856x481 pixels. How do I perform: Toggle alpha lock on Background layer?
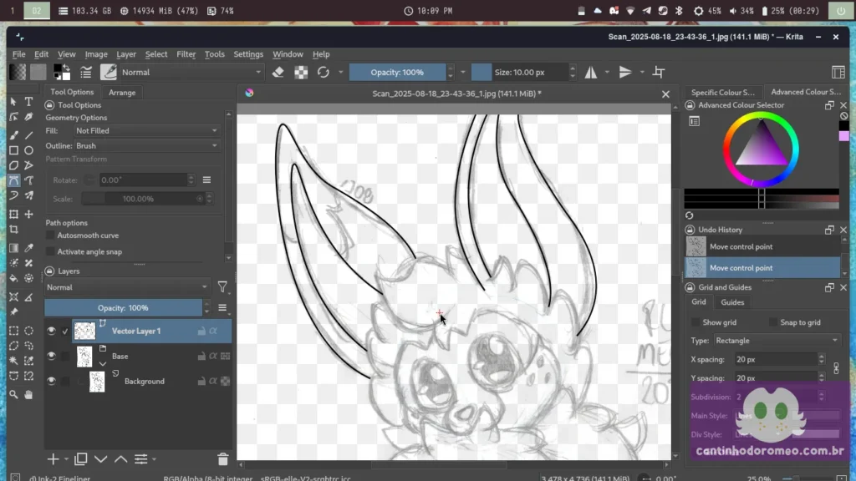[213, 381]
